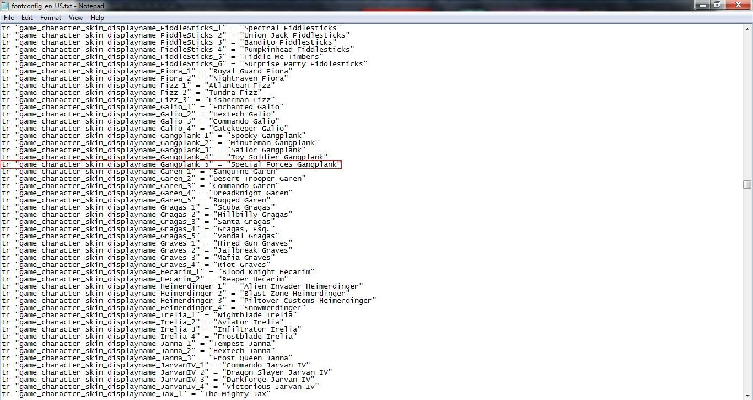The image size is (753, 400).
Task: Click the line "The Mighty Jax"
Action: coord(136,393)
